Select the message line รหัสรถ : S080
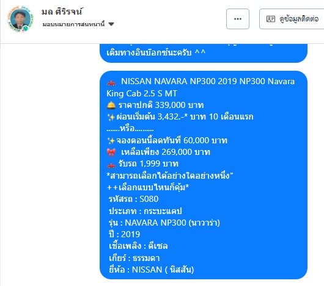Viewport: 324px width, 286px height. click(133, 199)
